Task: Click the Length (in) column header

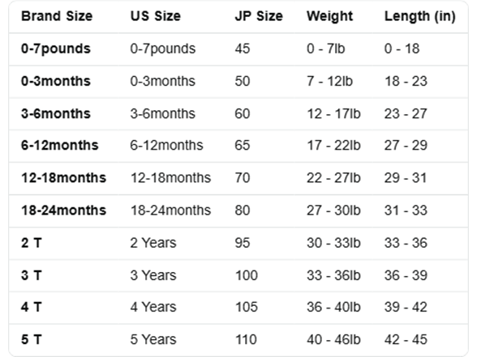Action: coord(420,16)
